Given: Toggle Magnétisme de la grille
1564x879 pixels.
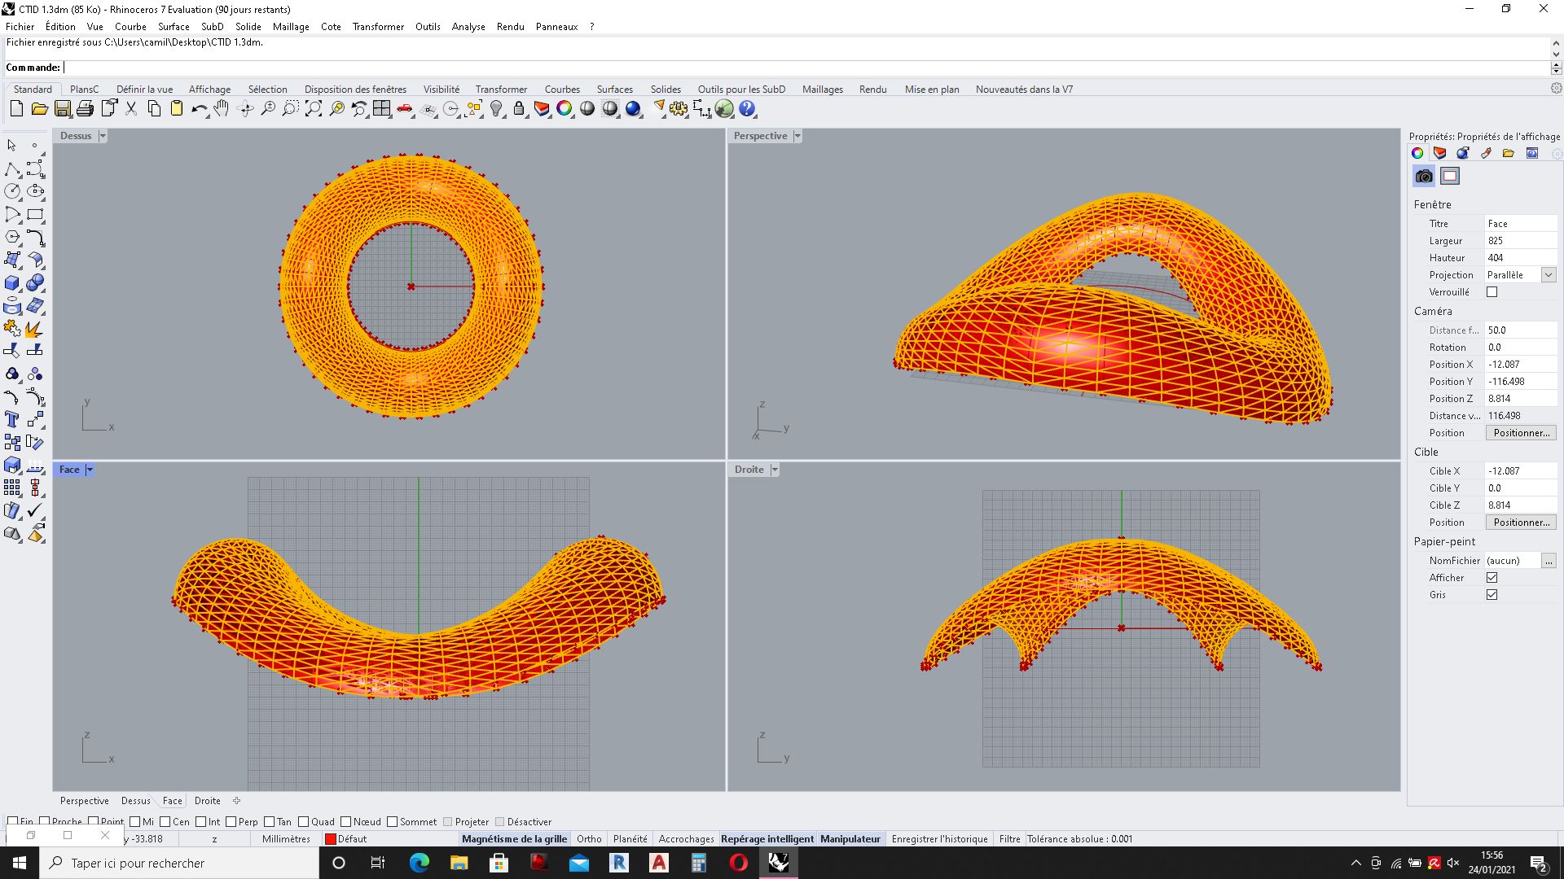Looking at the screenshot, I should click(514, 838).
